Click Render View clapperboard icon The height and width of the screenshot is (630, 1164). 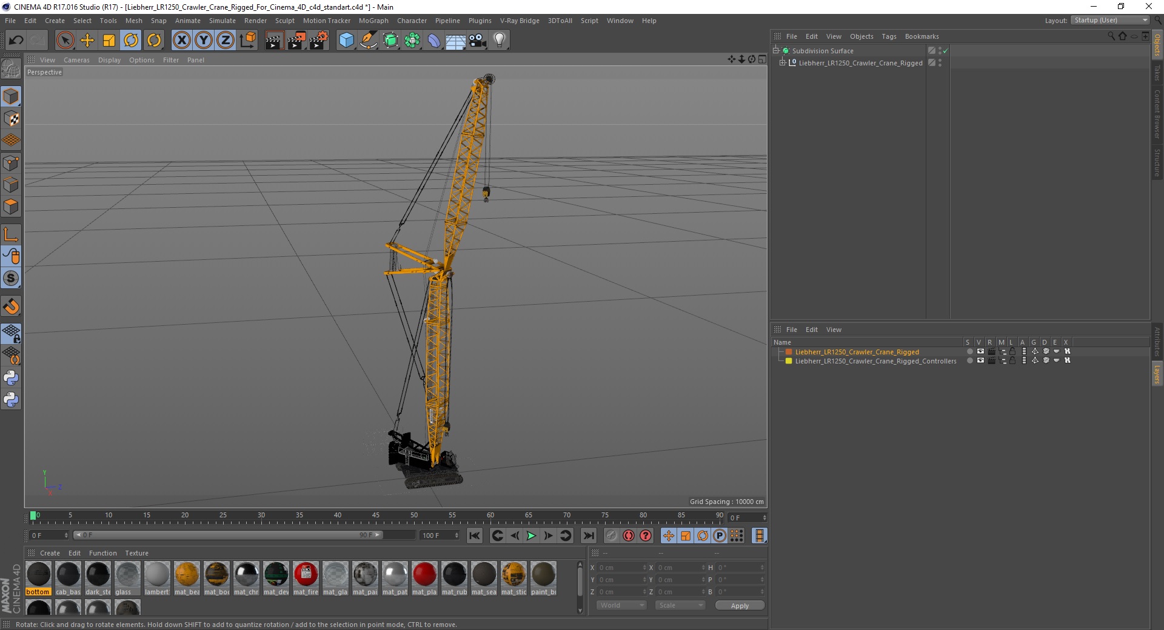click(274, 41)
